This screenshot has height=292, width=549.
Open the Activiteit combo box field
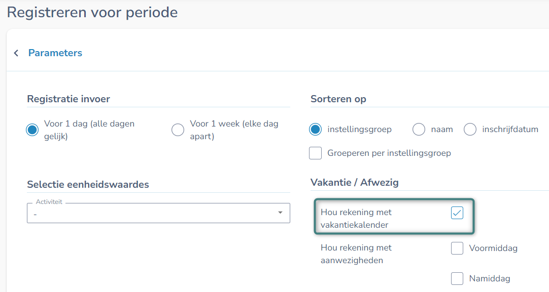tap(152, 213)
